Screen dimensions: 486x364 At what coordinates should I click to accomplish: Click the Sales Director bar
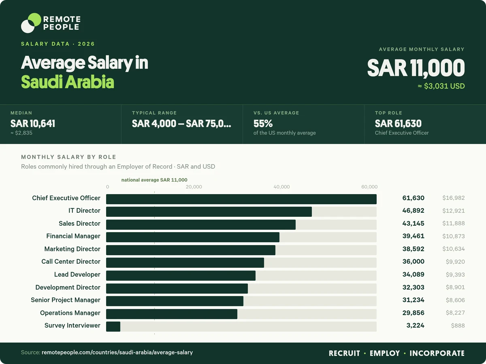(201, 224)
